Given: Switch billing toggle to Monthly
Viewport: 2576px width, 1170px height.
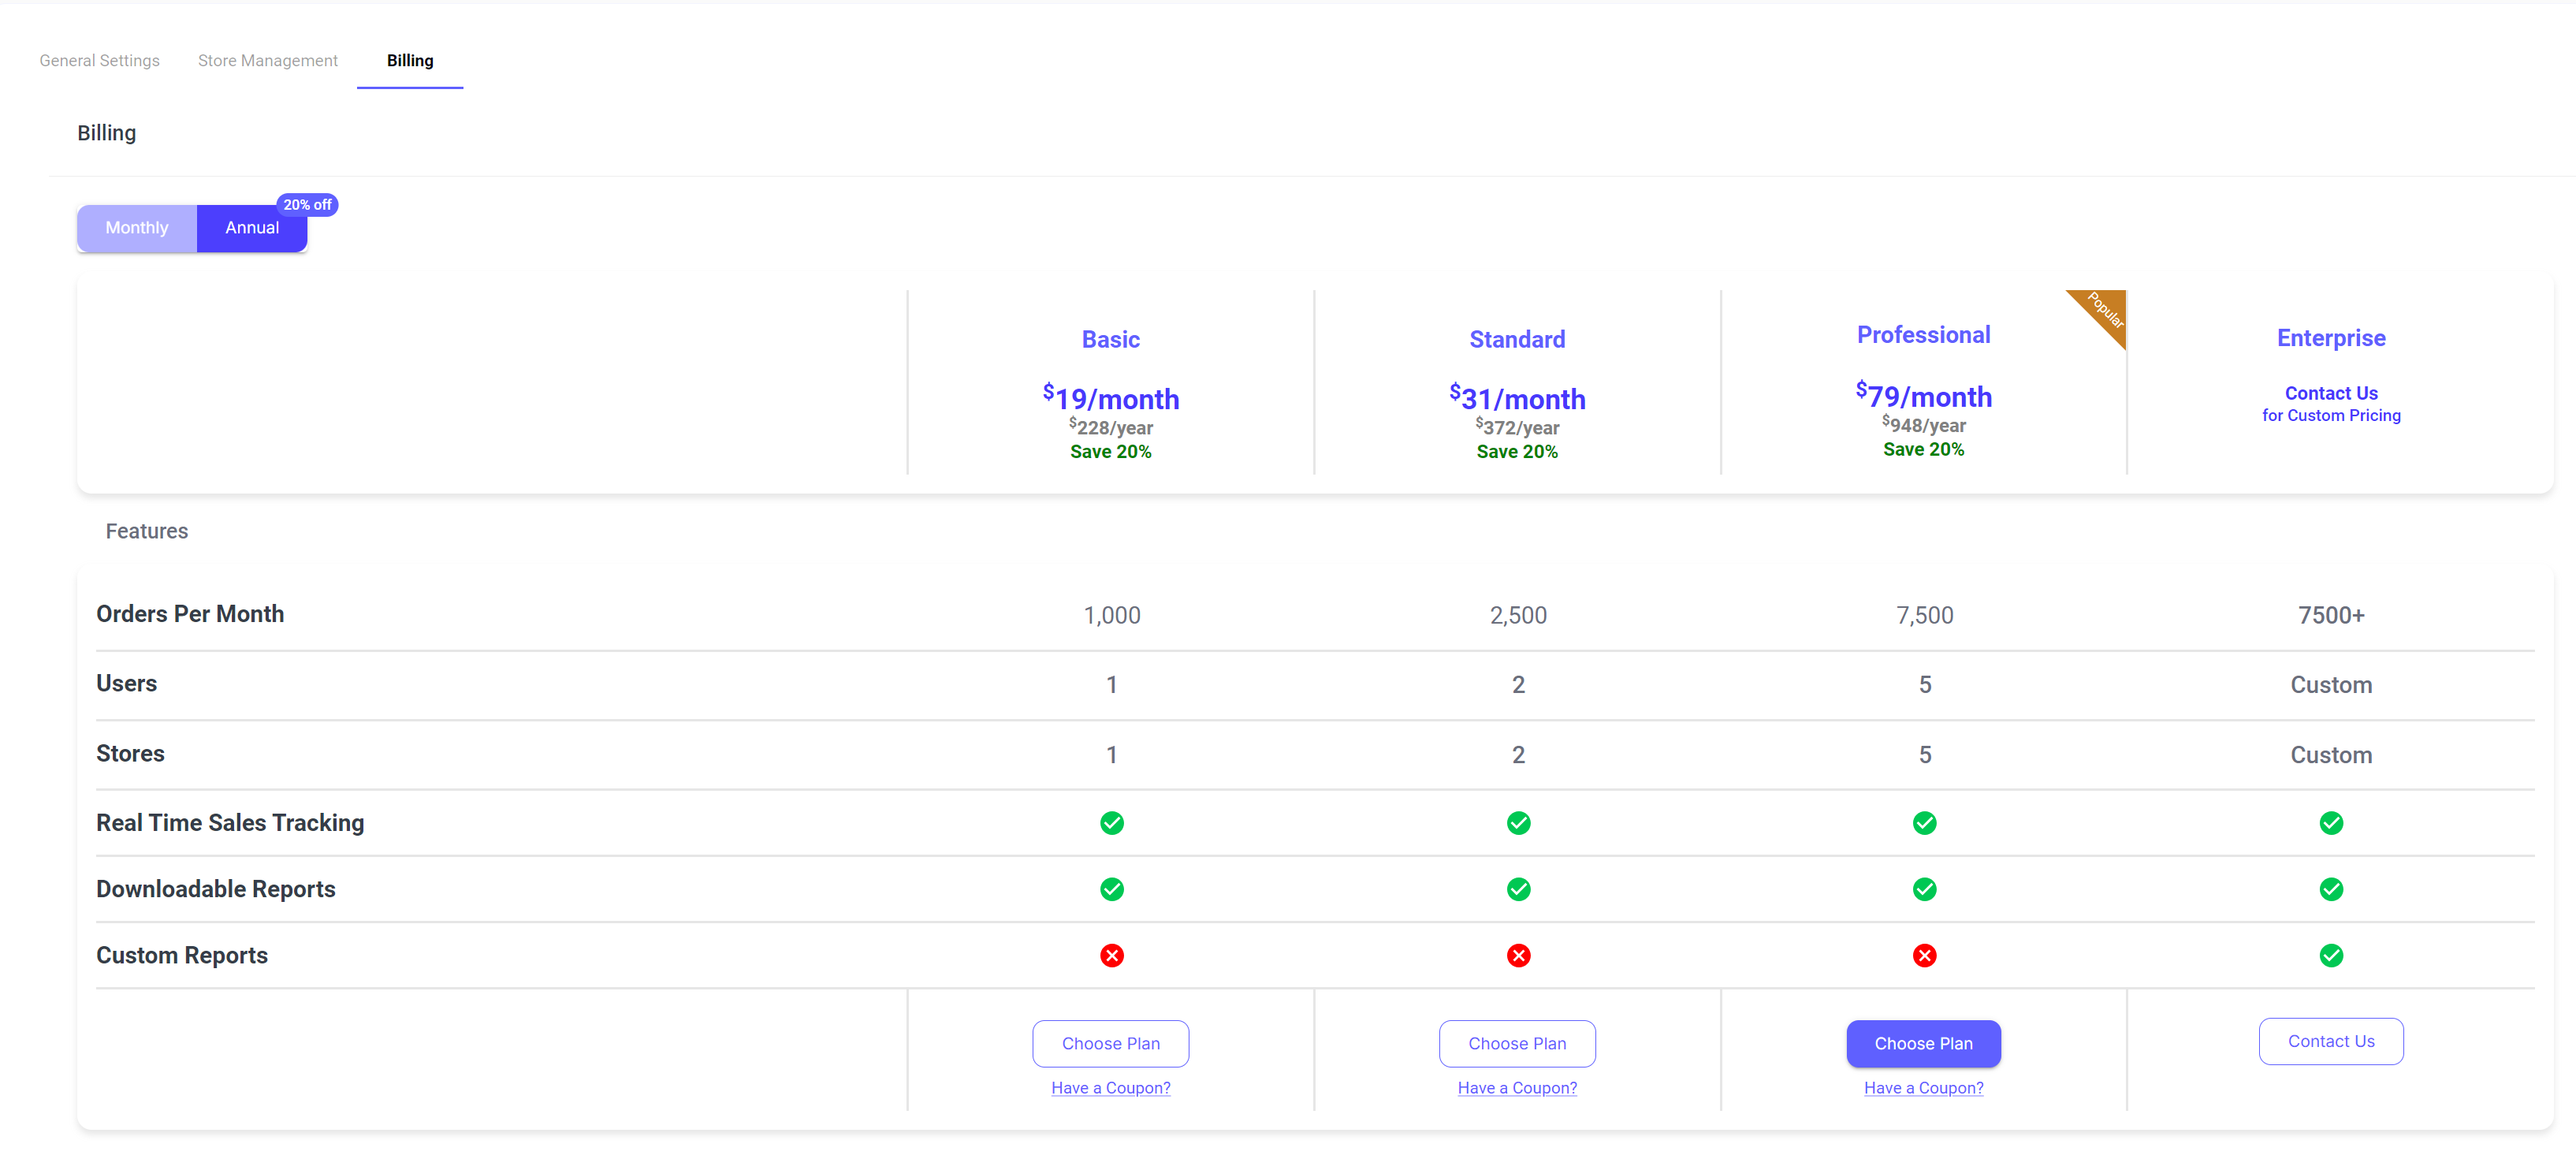Looking at the screenshot, I should tap(137, 228).
